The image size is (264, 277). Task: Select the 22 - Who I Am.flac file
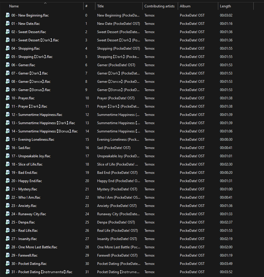pos(26,197)
